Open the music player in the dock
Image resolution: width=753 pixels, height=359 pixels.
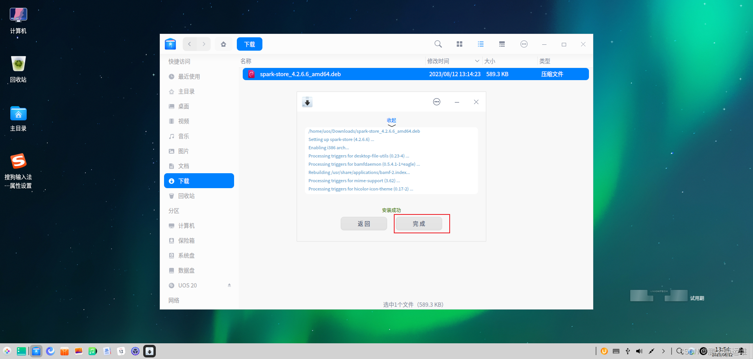pos(93,351)
